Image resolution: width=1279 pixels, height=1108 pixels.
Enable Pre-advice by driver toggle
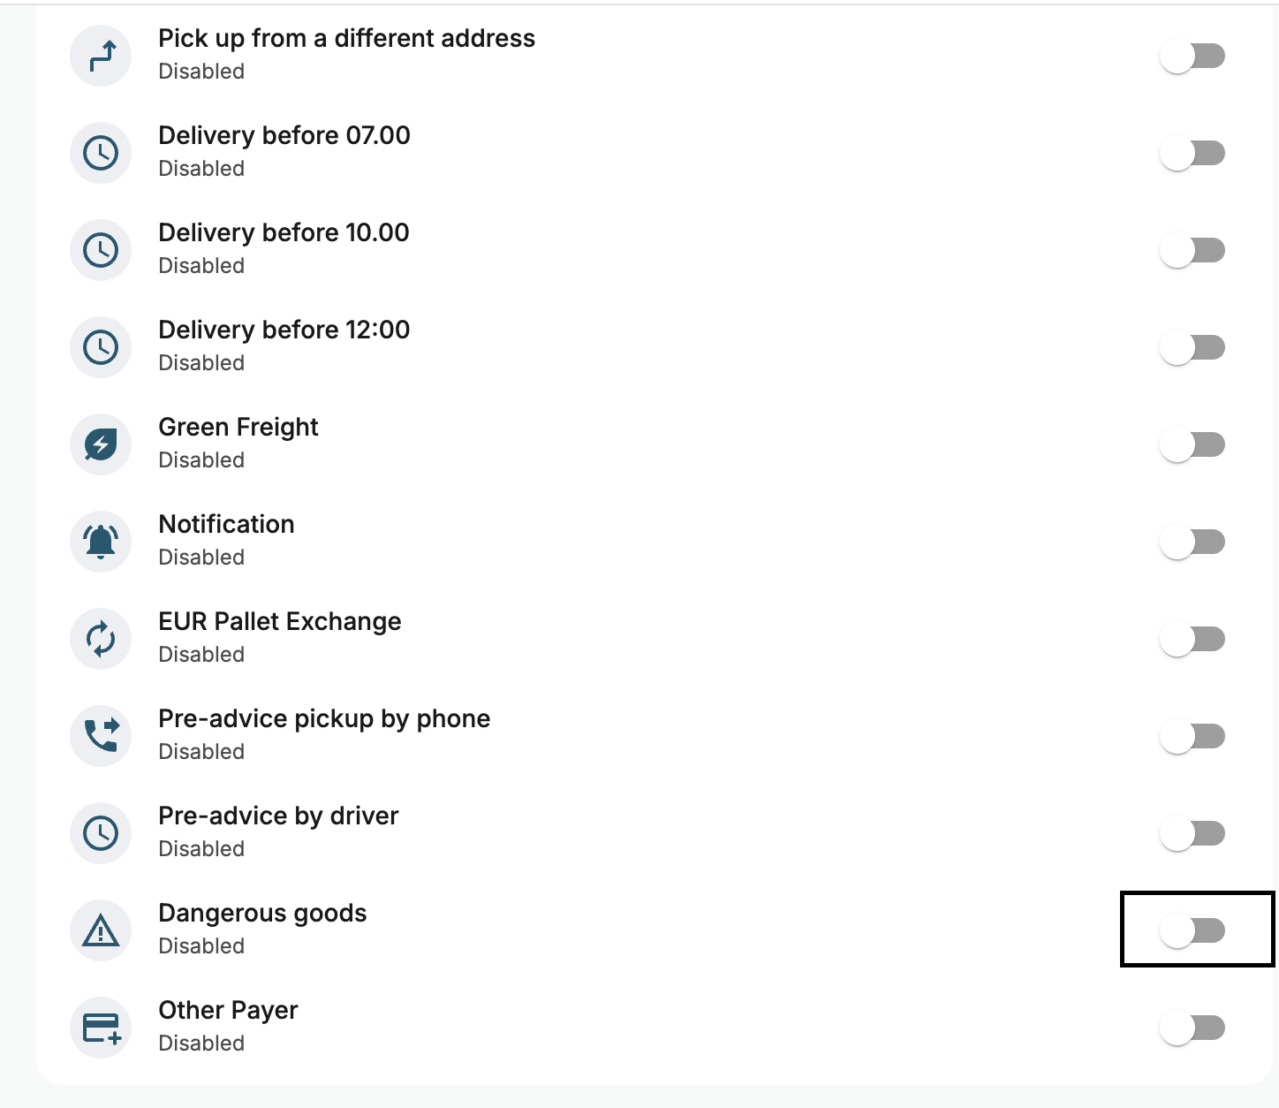click(1192, 833)
